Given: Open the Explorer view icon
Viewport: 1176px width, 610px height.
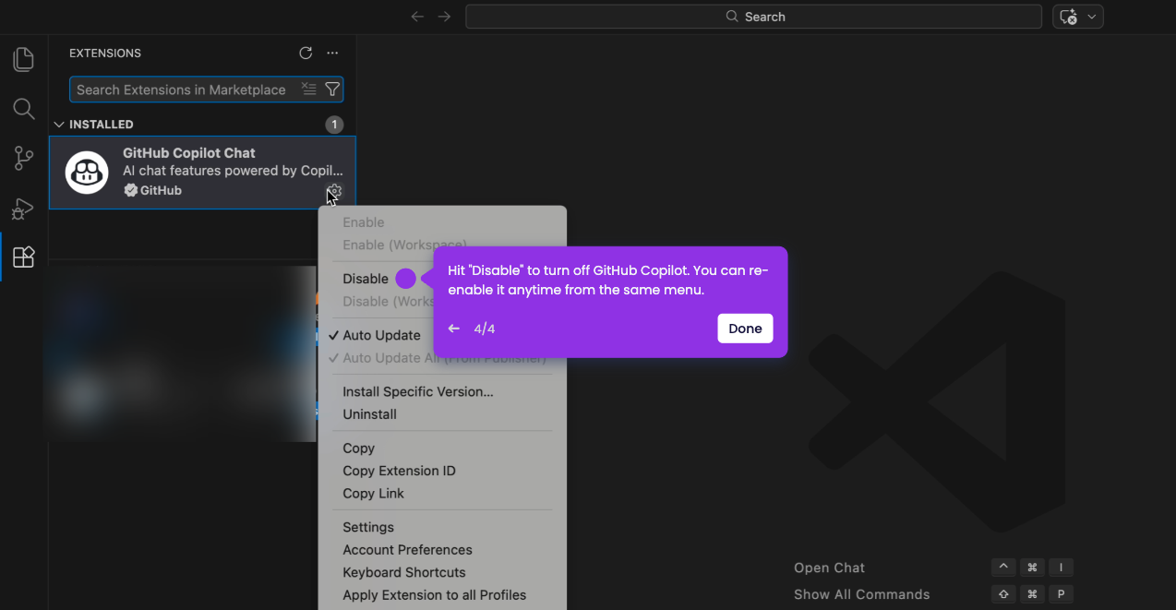Looking at the screenshot, I should click(23, 59).
